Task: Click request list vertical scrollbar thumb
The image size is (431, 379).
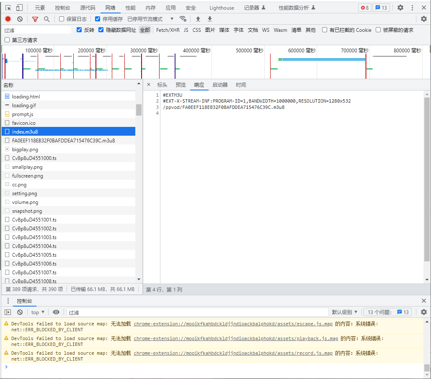Action: (x=139, y=110)
